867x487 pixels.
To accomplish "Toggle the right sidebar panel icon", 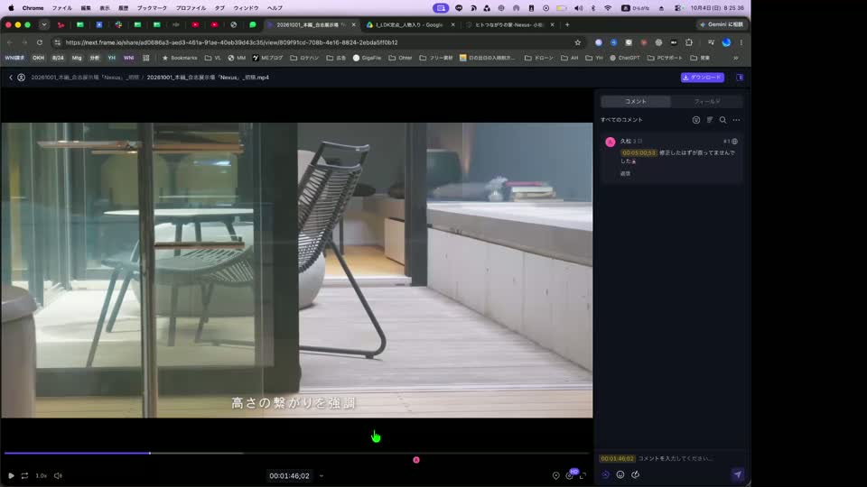I will click(740, 78).
